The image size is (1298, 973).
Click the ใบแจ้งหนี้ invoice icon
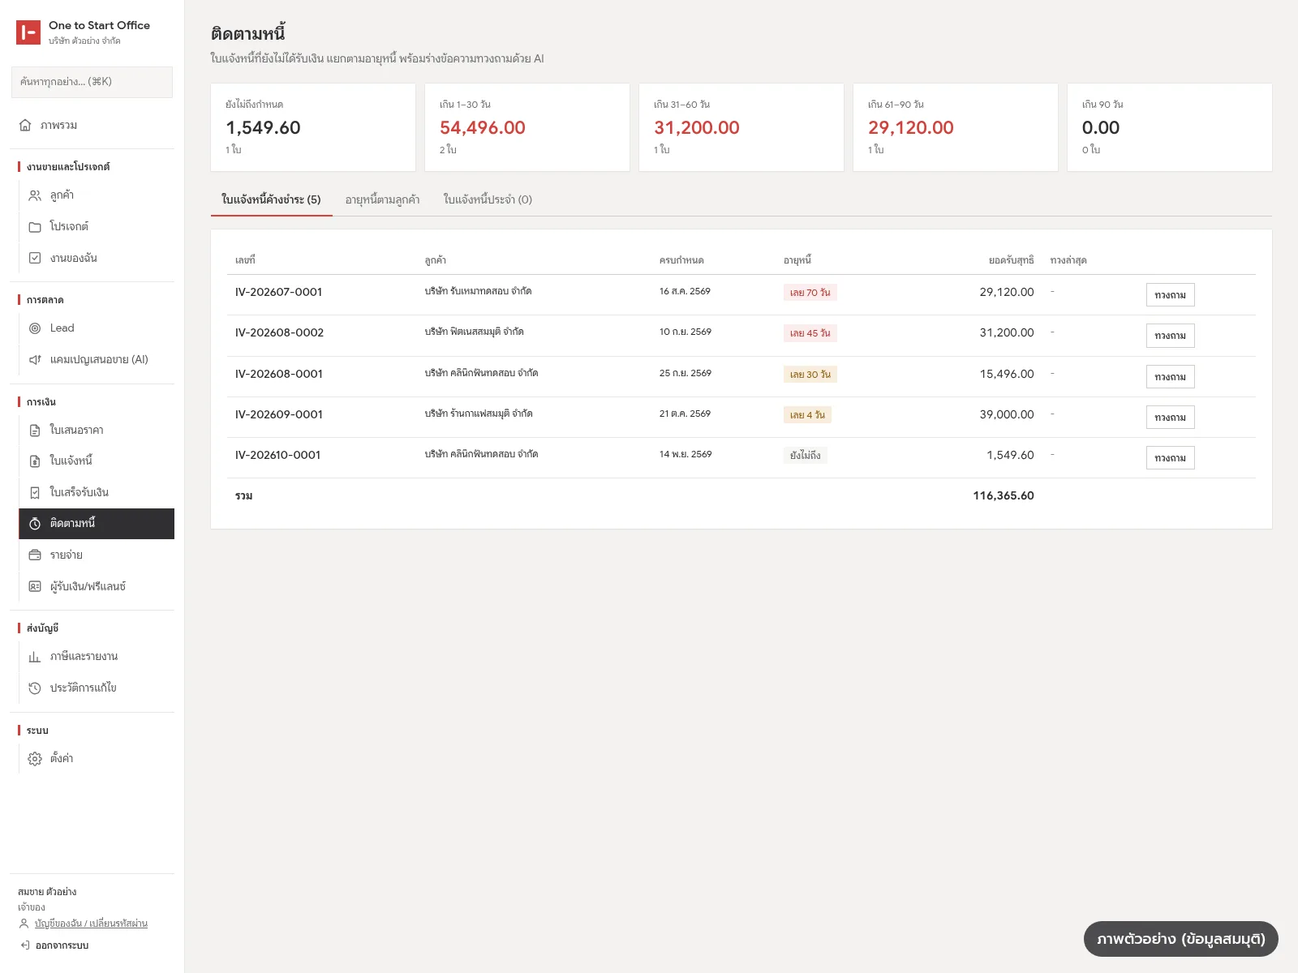(35, 461)
